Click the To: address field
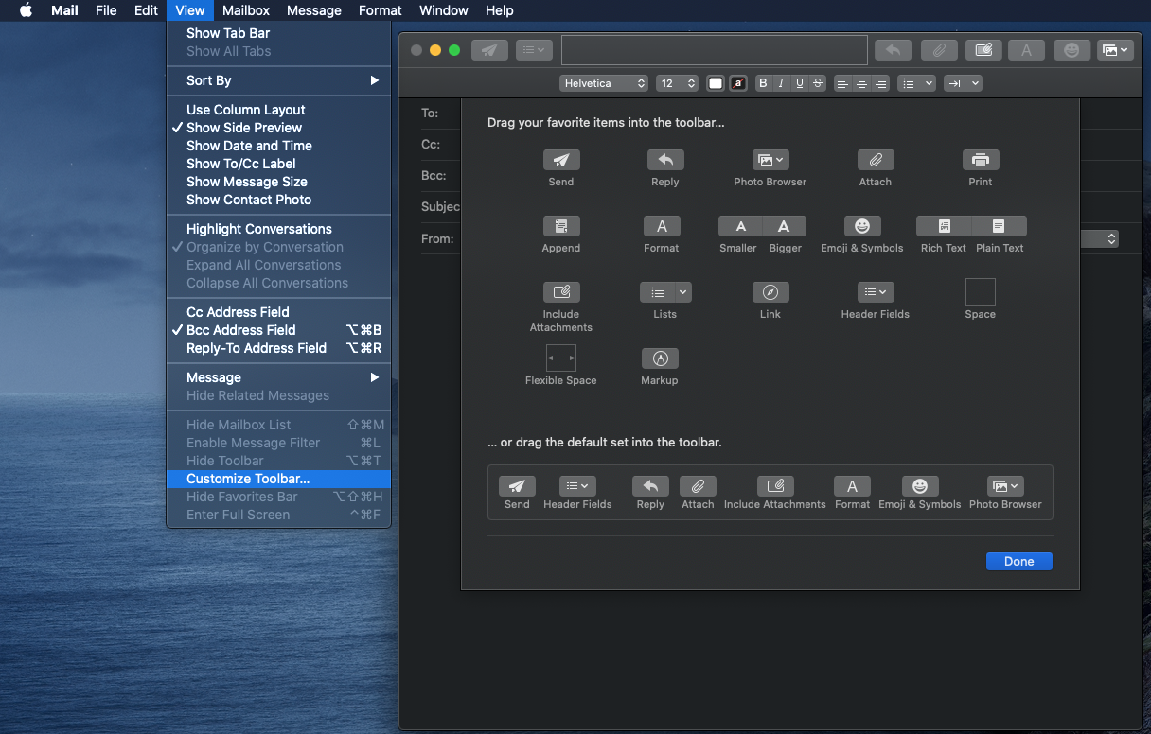1151x734 pixels. tap(439, 114)
